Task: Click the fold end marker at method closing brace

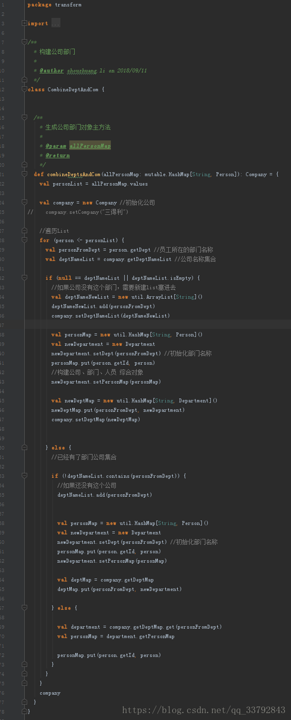Action: click(24, 702)
